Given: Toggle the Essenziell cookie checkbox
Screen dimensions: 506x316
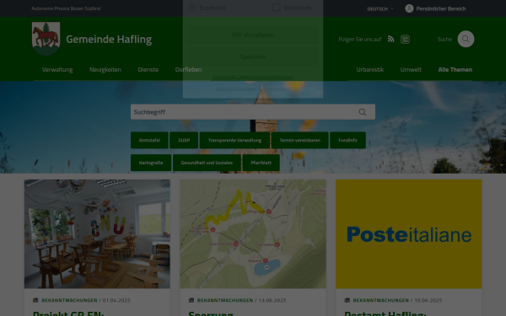Looking at the screenshot, I should pyautogui.click(x=192, y=8).
